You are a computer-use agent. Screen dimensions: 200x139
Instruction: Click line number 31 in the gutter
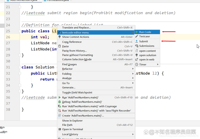coord(8,67)
